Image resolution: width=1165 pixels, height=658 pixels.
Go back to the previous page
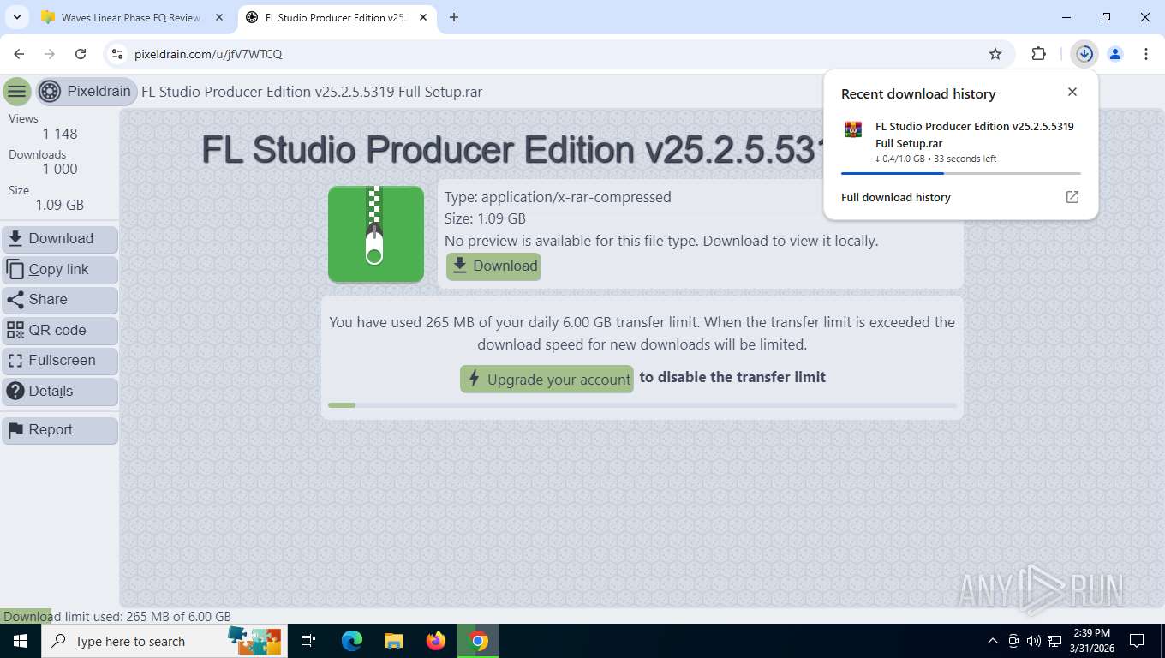pos(19,54)
